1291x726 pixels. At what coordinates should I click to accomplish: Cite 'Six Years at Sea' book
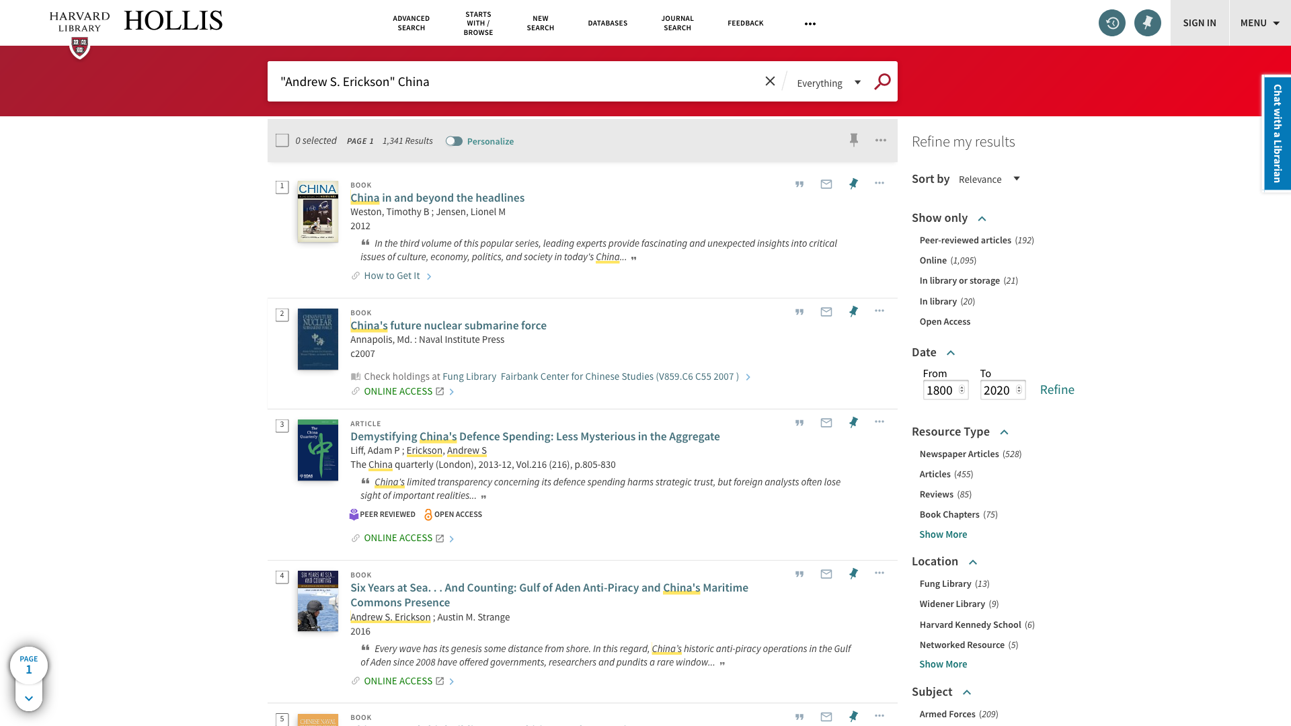[799, 573]
